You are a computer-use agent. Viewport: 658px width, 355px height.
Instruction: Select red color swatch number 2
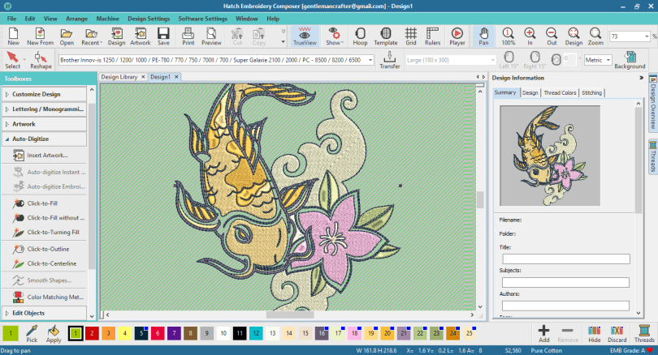pyautogui.click(x=93, y=333)
